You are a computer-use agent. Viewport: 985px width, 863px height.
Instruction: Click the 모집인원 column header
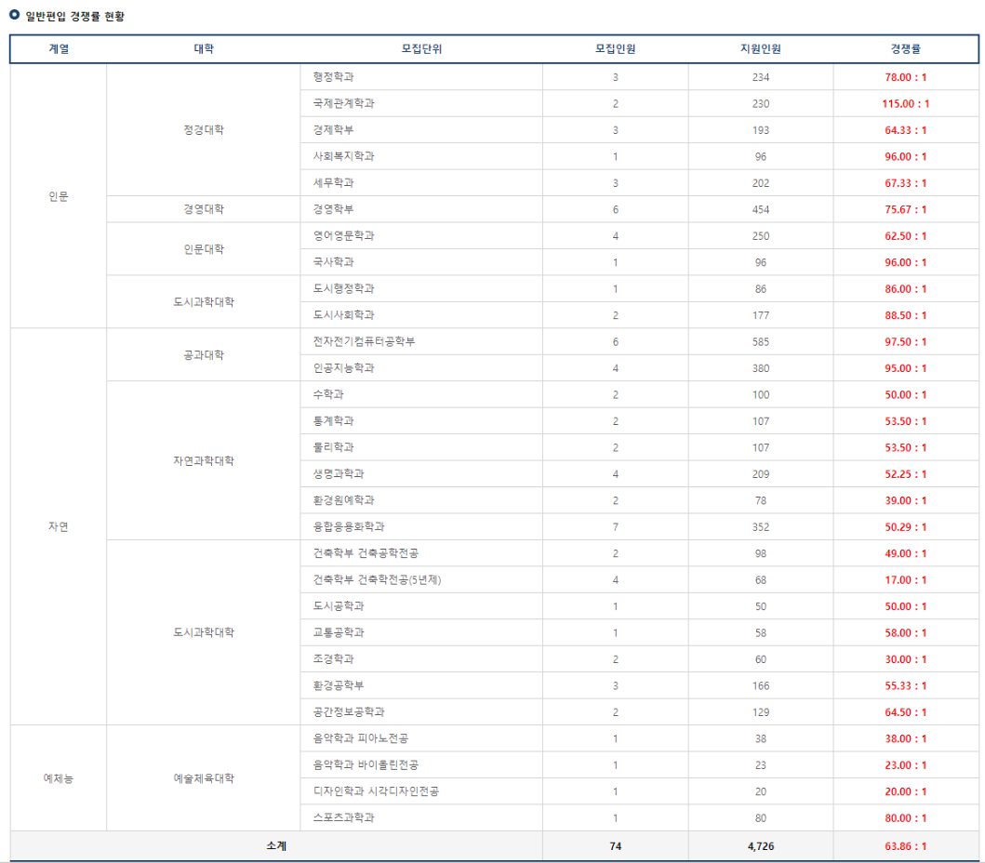pyautogui.click(x=615, y=49)
